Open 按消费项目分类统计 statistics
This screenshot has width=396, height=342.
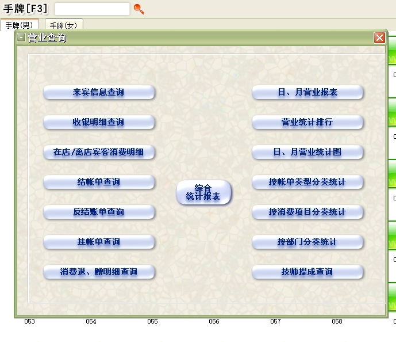(307, 212)
